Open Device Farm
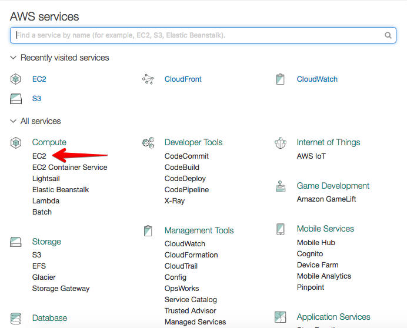This screenshot has height=328, width=407. coord(318,265)
